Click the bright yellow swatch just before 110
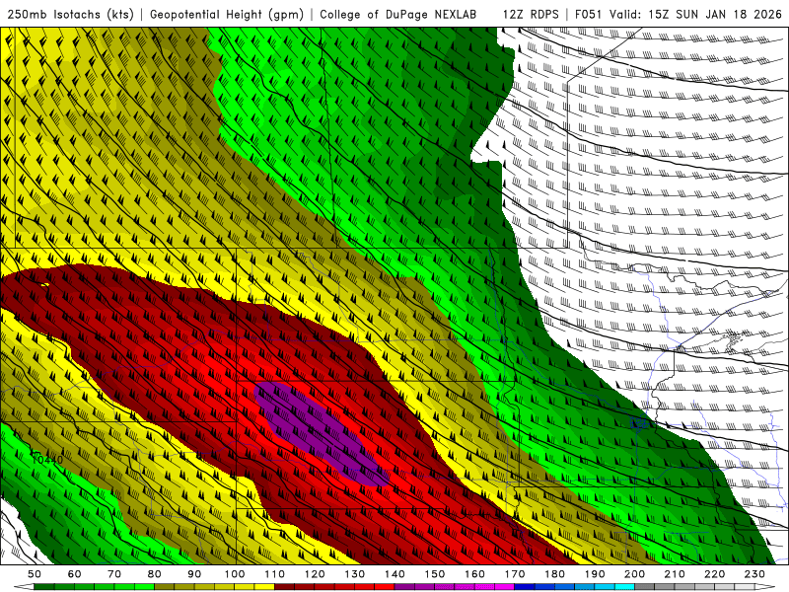This screenshot has height=592, width=789. [x=264, y=587]
